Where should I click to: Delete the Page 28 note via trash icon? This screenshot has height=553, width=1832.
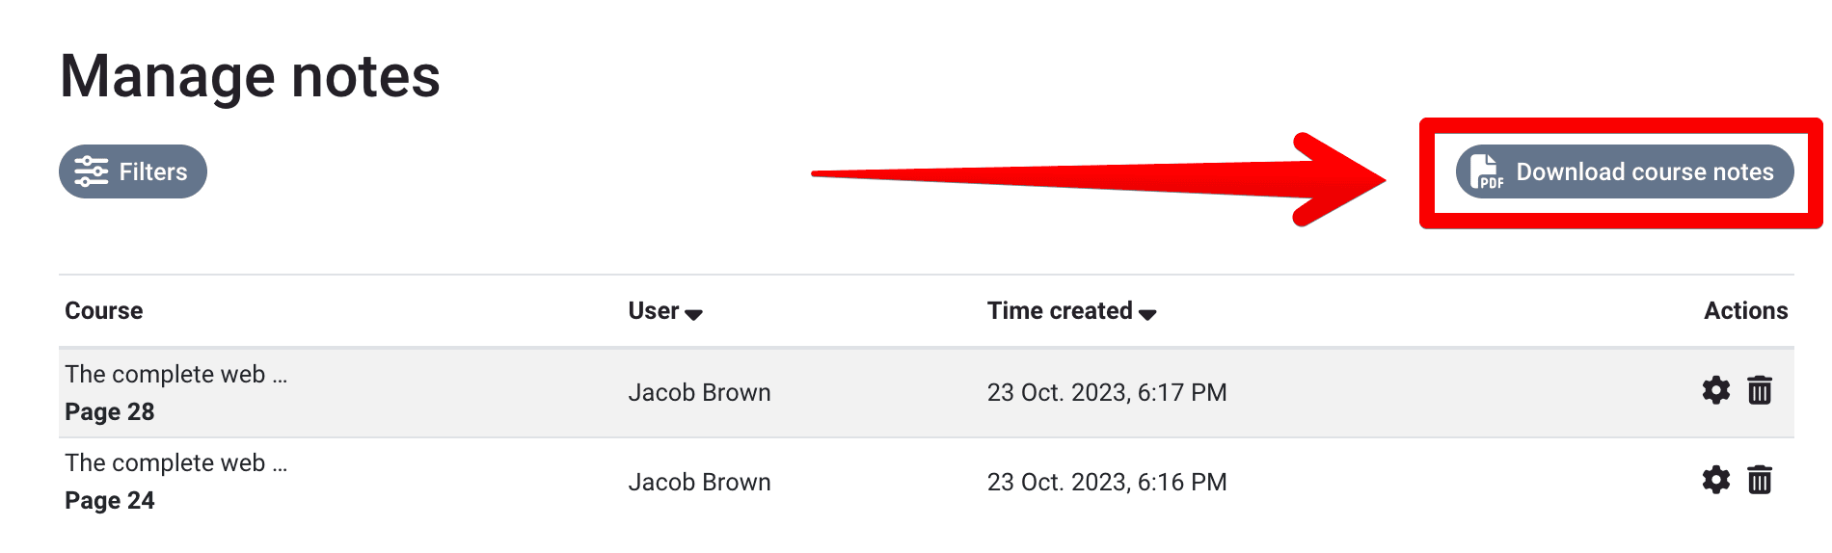[x=1760, y=390]
